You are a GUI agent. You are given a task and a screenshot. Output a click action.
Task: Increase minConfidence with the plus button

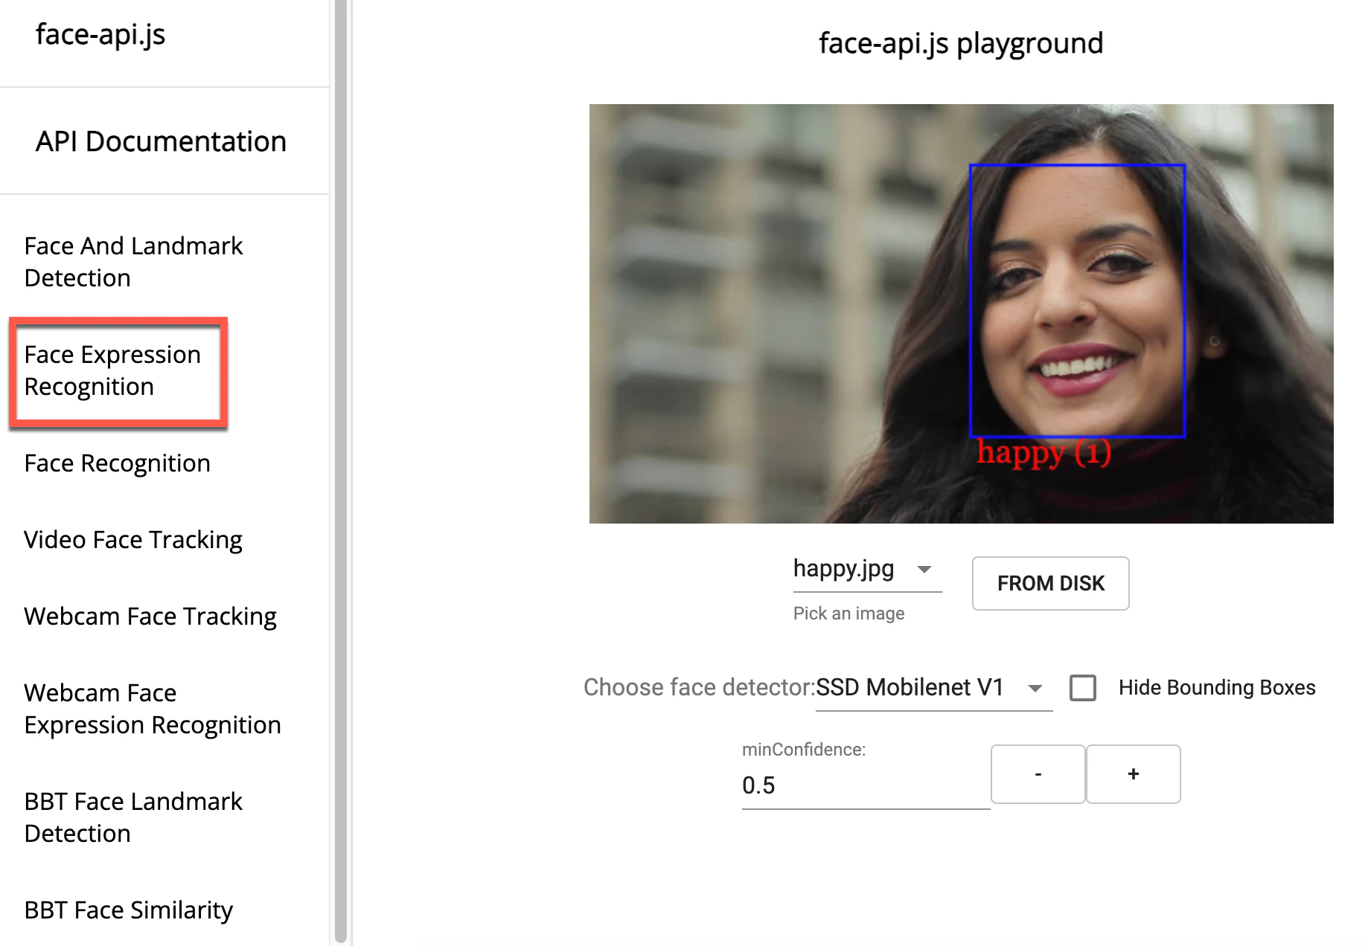[1134, 774]
